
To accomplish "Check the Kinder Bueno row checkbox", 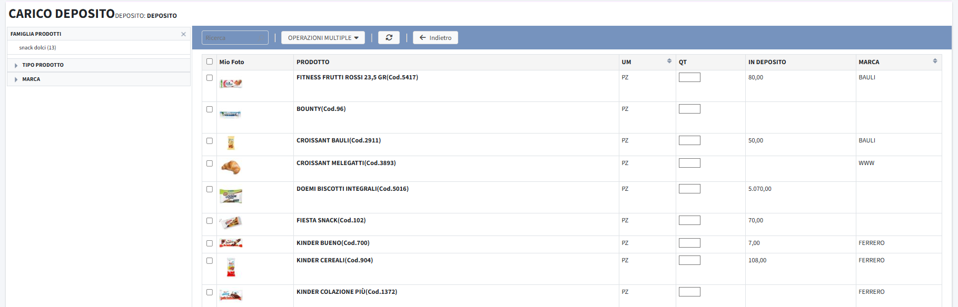I will (210, 243).
